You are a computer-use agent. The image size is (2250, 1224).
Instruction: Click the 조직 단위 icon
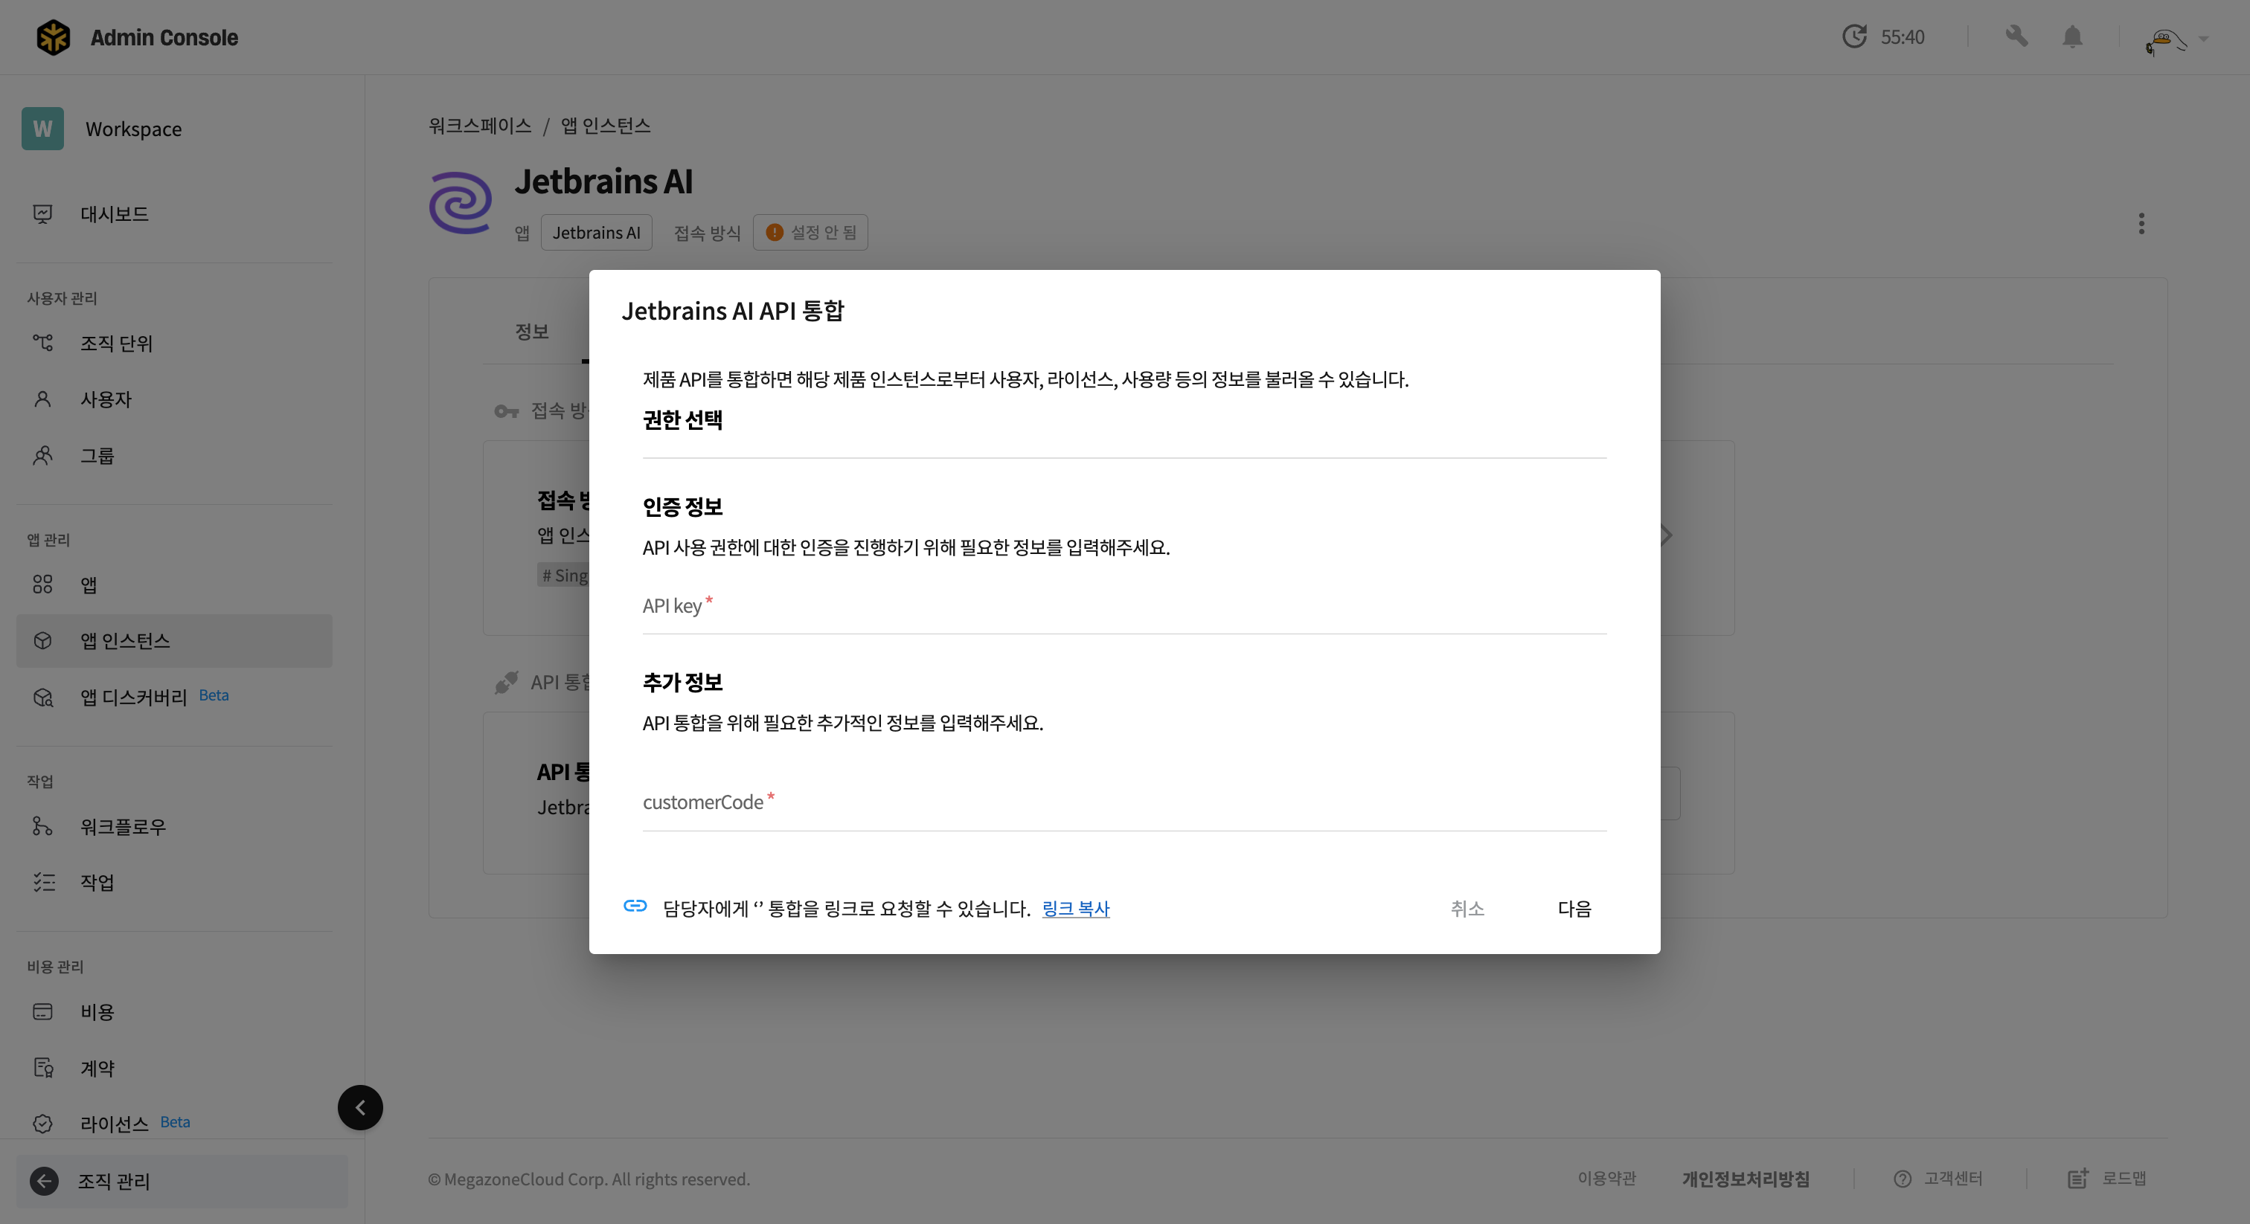click(x=43, y=343)
